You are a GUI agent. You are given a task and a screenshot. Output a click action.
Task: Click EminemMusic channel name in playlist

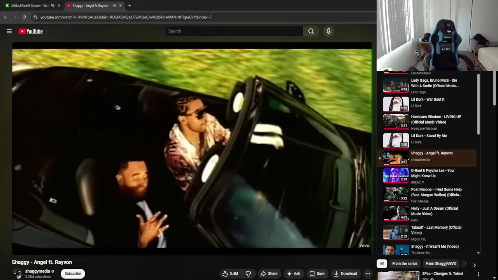click(x=421, y=73)
